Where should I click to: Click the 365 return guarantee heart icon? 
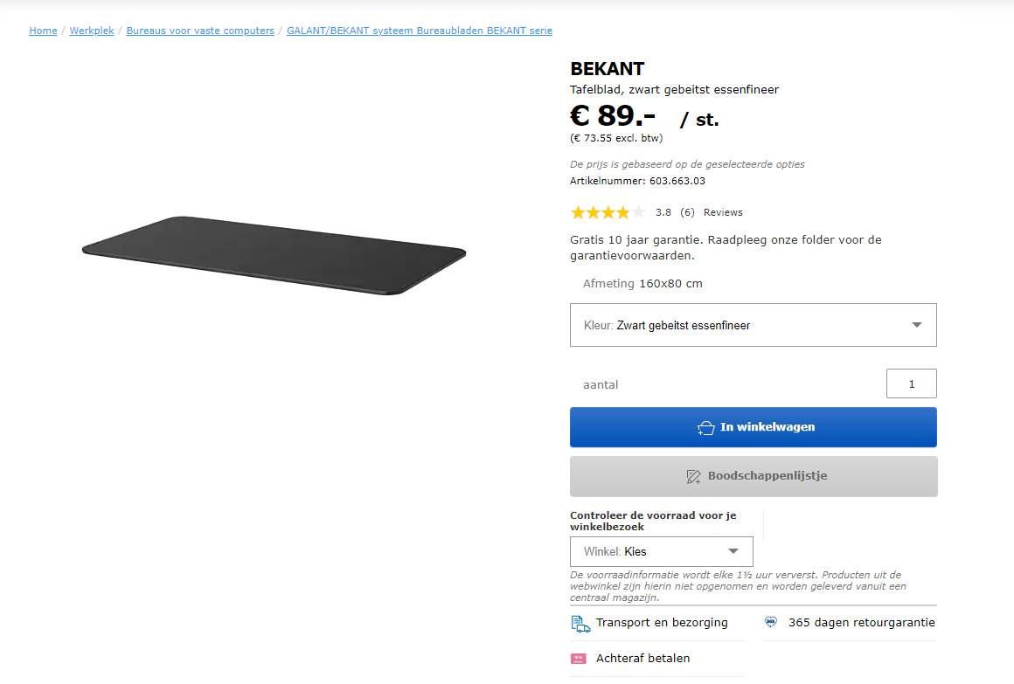coord(770,623)
